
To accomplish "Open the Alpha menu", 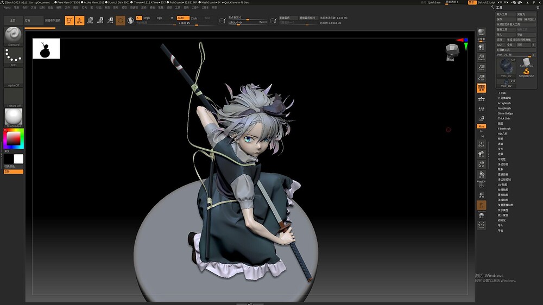I will (7, 7).
